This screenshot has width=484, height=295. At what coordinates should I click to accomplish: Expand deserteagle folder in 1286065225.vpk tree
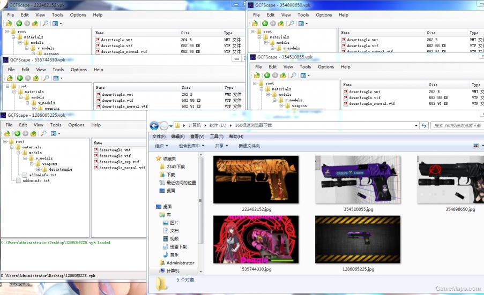38,169
